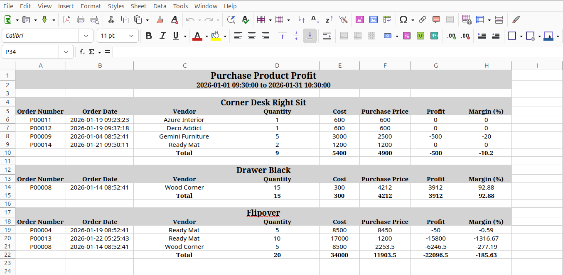Sort descending Z to A
Viewport: 563px width, 275px height.
329,19
